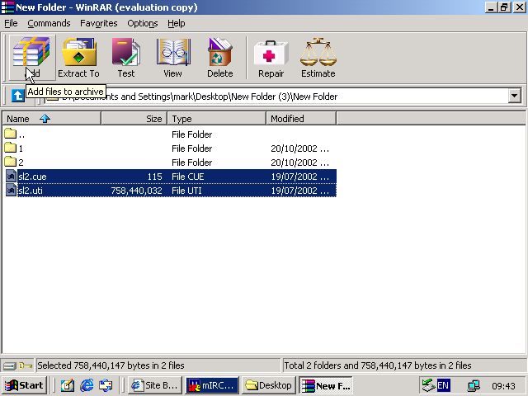
Task: Click the modified date of folder 1
Action: point(299,148)
